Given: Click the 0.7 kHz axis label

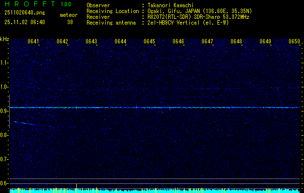Looking at the screenshot, I should [4, 159].
